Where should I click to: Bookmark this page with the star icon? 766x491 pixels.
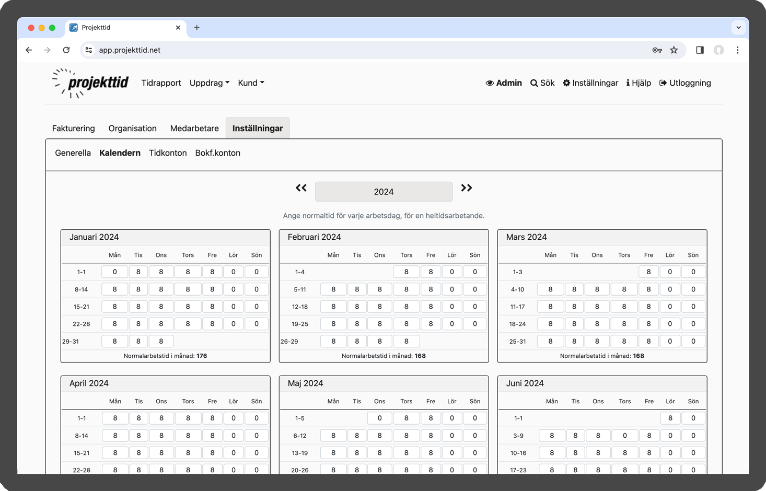click(674, 50)
